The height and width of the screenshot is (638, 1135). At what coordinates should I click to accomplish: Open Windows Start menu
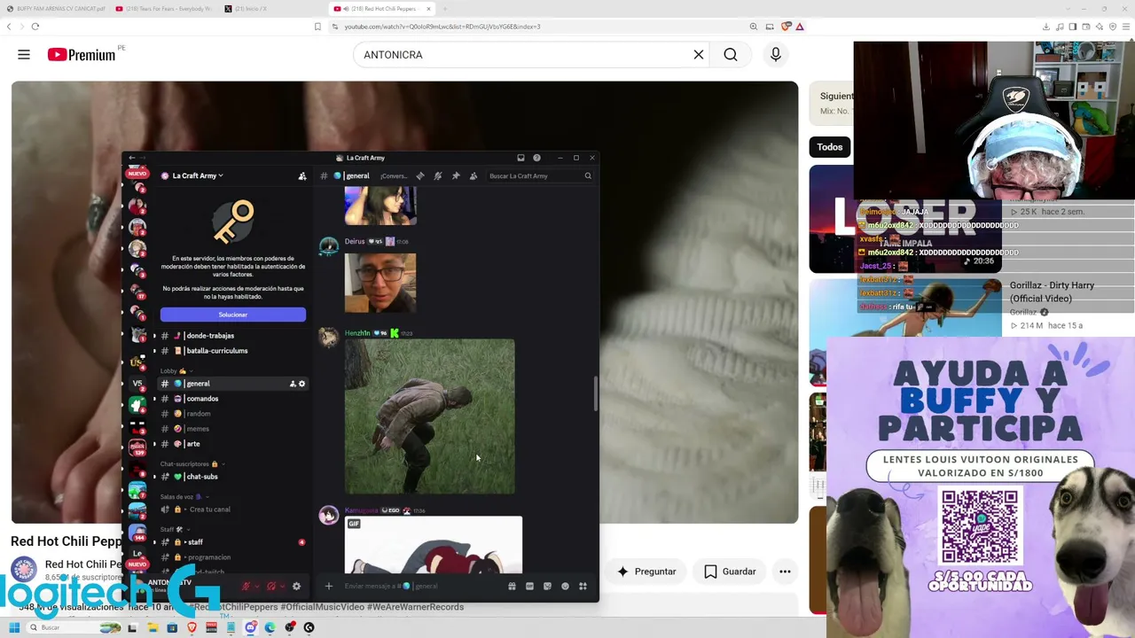pos(14,627)
